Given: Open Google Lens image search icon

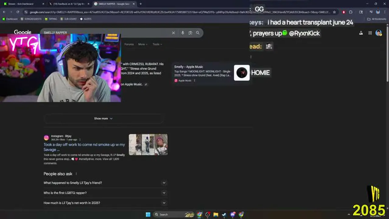Looking at the screenshot, I should [190, 33].
